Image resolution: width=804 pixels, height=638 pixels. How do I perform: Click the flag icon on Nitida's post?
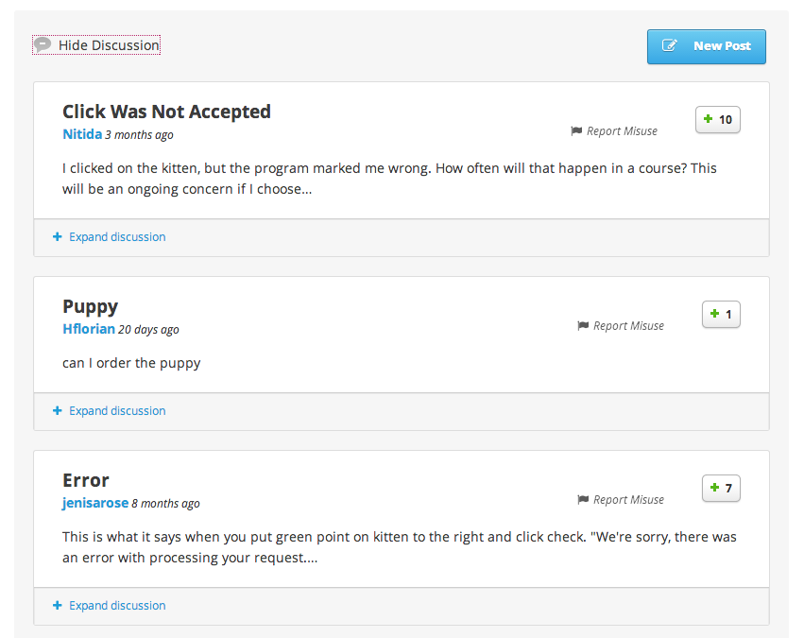coord(576,131)
